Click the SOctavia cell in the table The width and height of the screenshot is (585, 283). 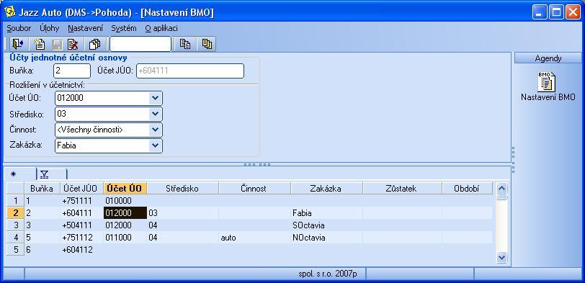pos(326,225)
